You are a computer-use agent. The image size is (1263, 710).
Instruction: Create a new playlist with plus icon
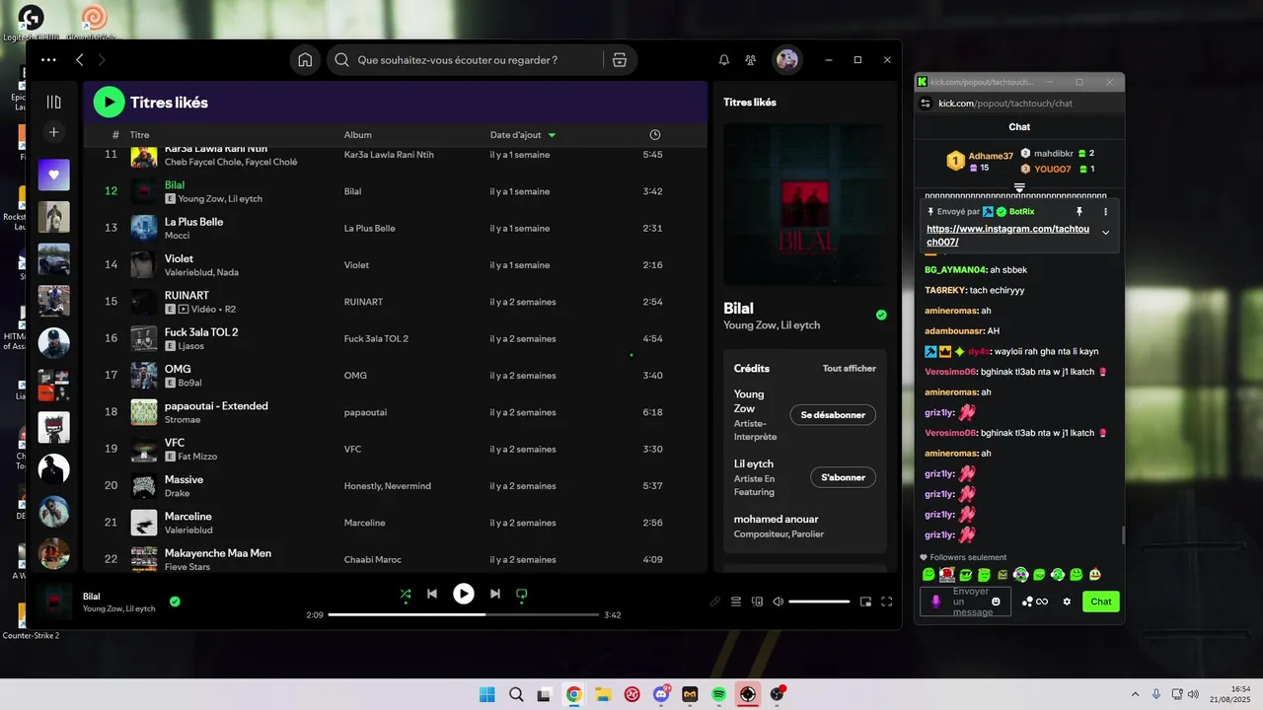pyautogui.click(x=54, y=132)
